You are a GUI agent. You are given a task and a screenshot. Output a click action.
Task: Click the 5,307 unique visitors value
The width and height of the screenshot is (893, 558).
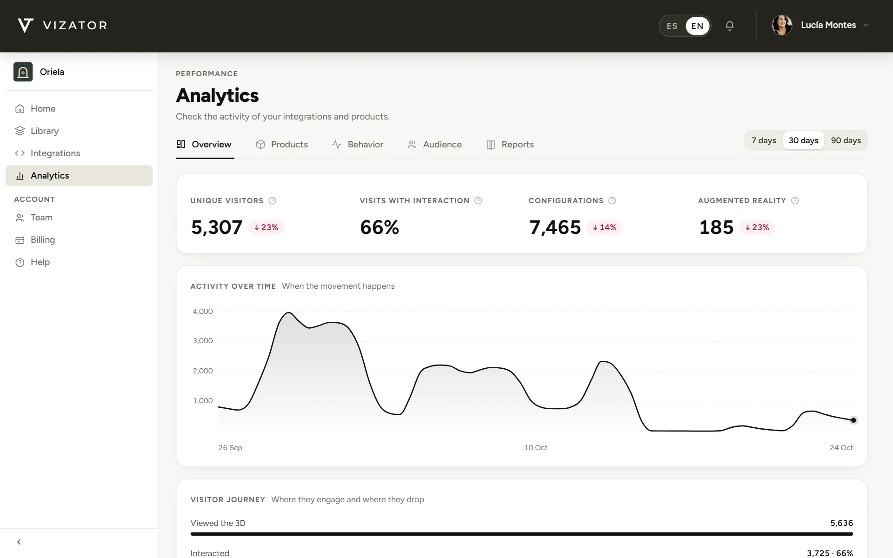217,227
